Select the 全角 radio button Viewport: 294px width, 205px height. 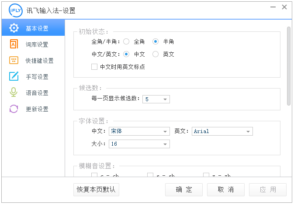click(x=126, y=42)
